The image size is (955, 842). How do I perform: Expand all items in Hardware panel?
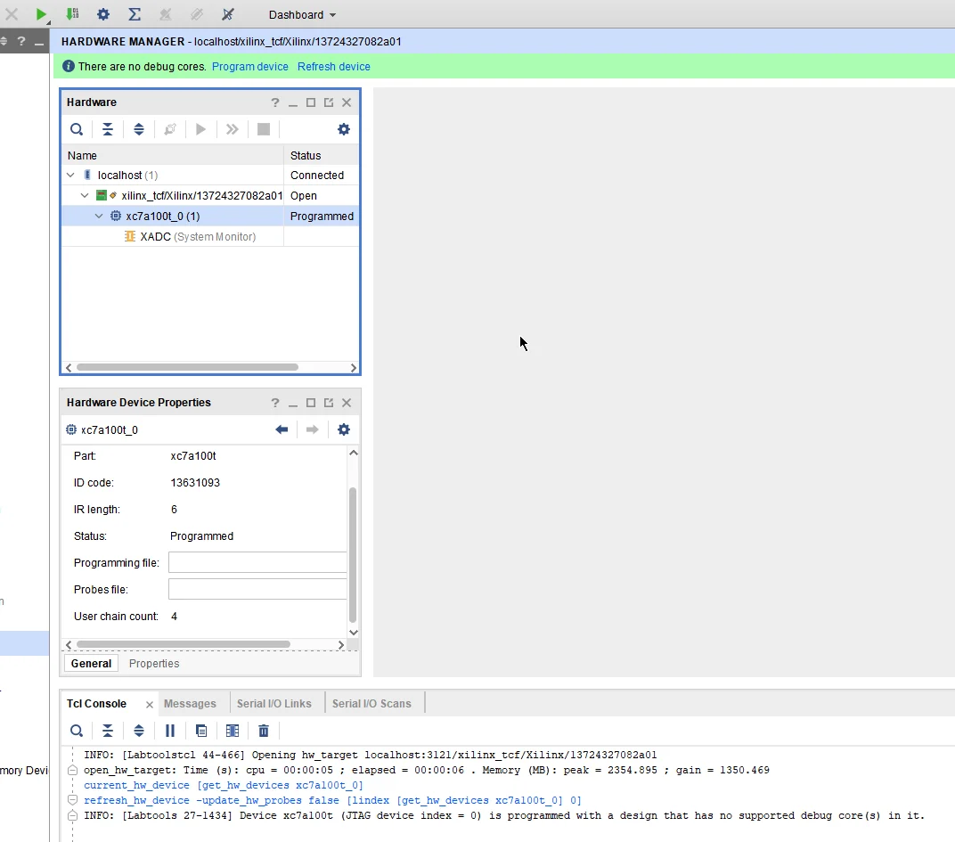pos(139,129)
